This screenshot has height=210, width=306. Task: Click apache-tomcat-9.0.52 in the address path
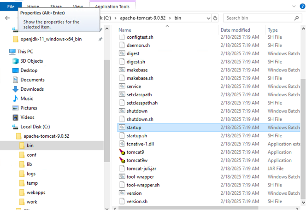pos(143,18)
